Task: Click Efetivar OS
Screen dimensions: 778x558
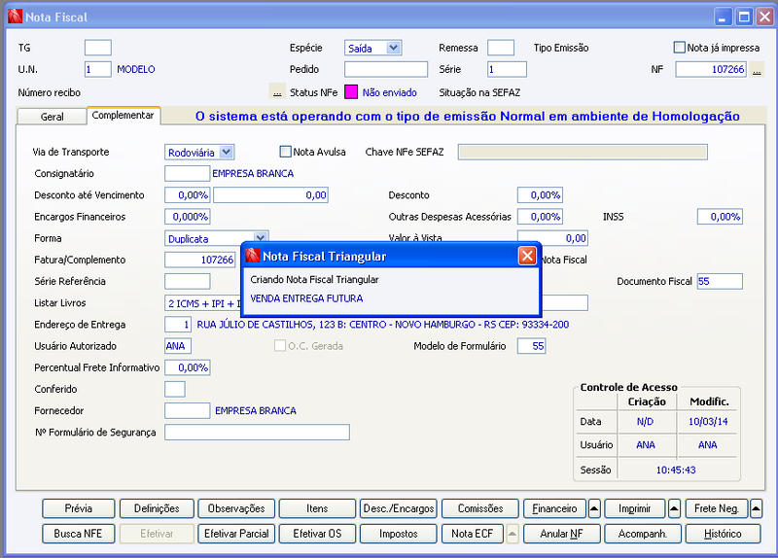Action: [317, 534]
